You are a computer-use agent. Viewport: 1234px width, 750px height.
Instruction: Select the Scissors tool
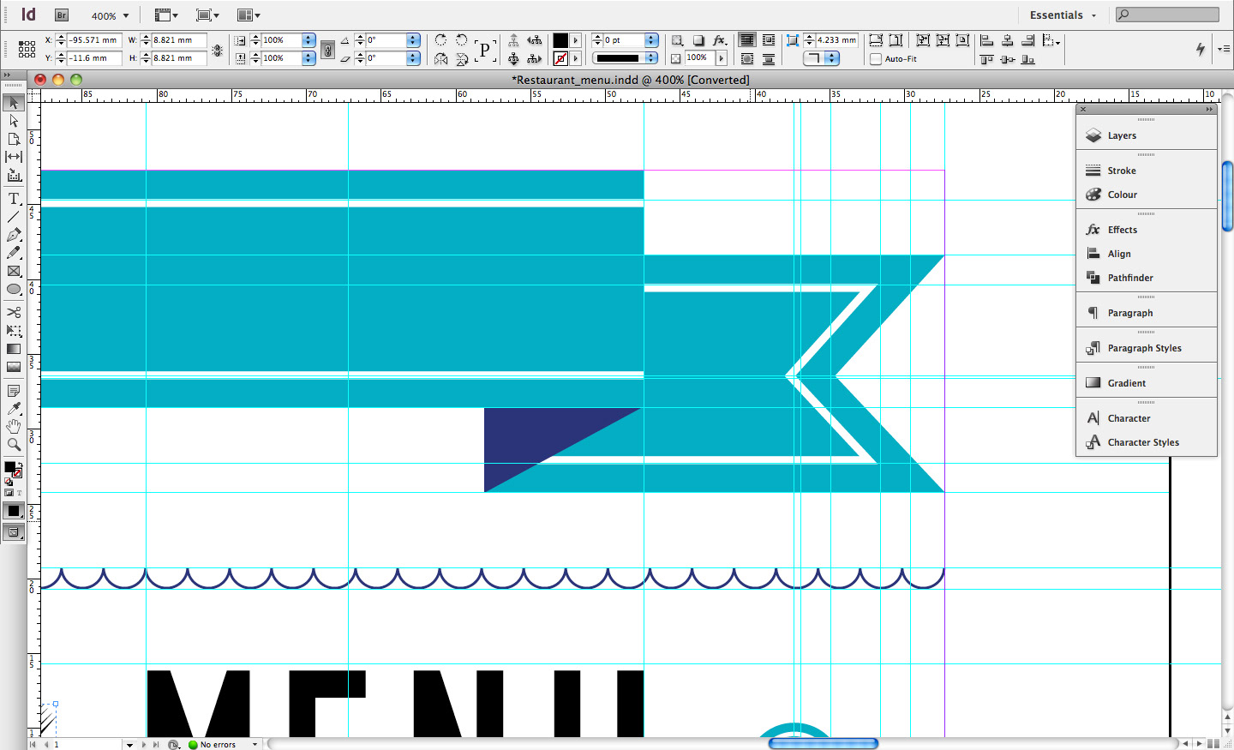[14, 313]
